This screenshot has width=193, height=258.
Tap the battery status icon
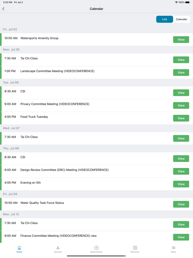click(187, 2)
